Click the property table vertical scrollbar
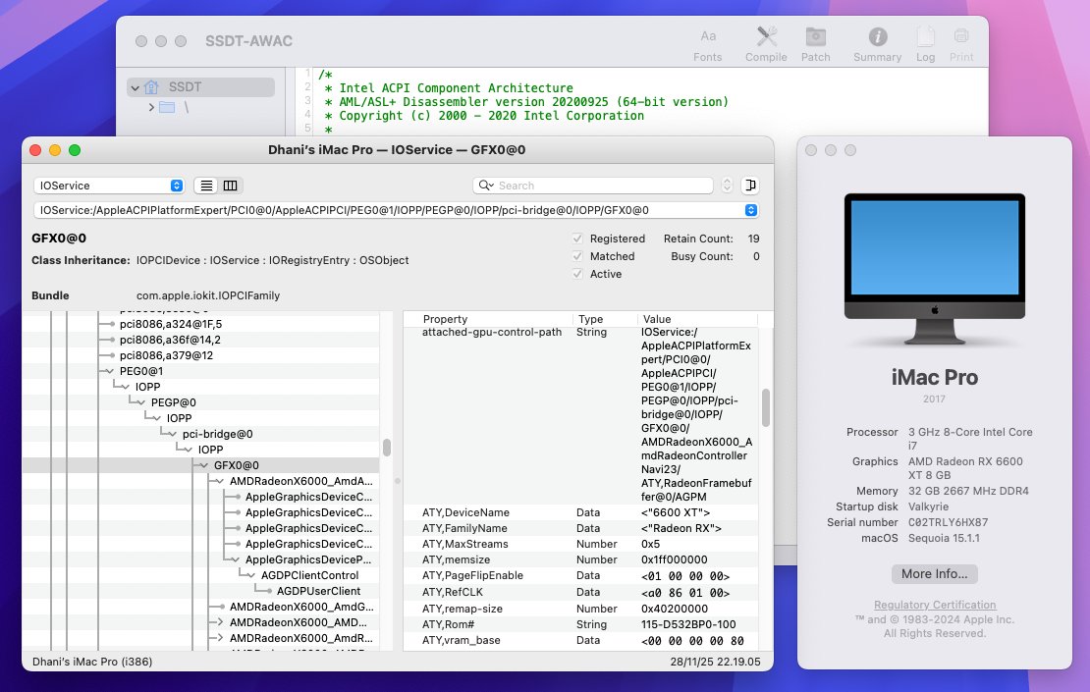 pos(765,407)
